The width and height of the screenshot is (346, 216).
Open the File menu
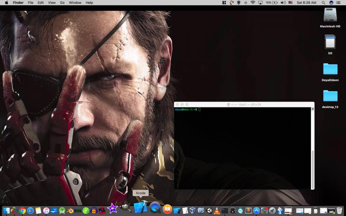(x=30, y=3)
